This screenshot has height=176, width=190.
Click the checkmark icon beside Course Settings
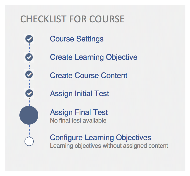(x=29, y=39)
